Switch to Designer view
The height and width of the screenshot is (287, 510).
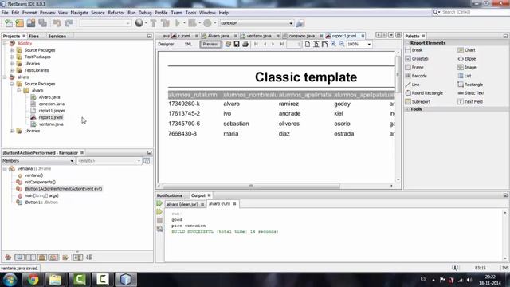pyautogui.click(x=166, y=44)
